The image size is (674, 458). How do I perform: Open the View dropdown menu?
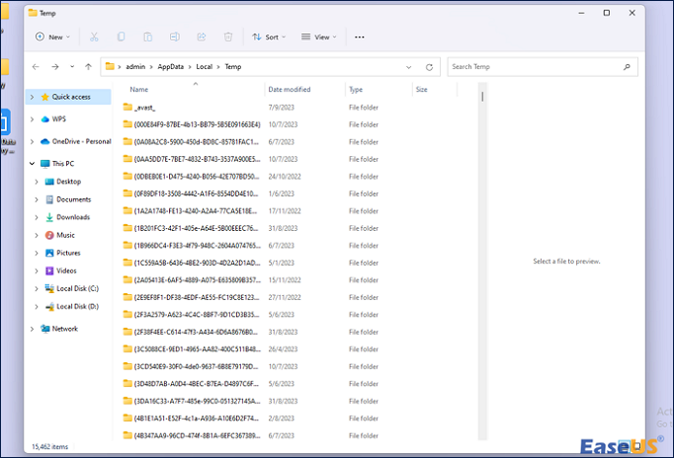point(320,37)
